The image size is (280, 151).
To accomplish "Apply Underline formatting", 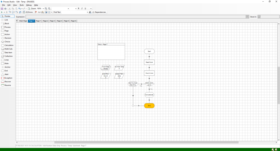I will (x=85, y=9).
